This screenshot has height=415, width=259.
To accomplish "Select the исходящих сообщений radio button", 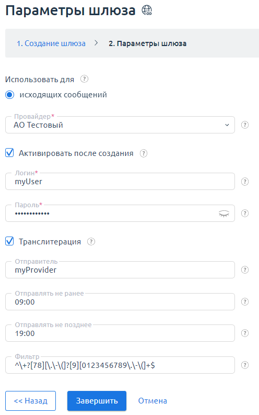I will tap(10, 95).
